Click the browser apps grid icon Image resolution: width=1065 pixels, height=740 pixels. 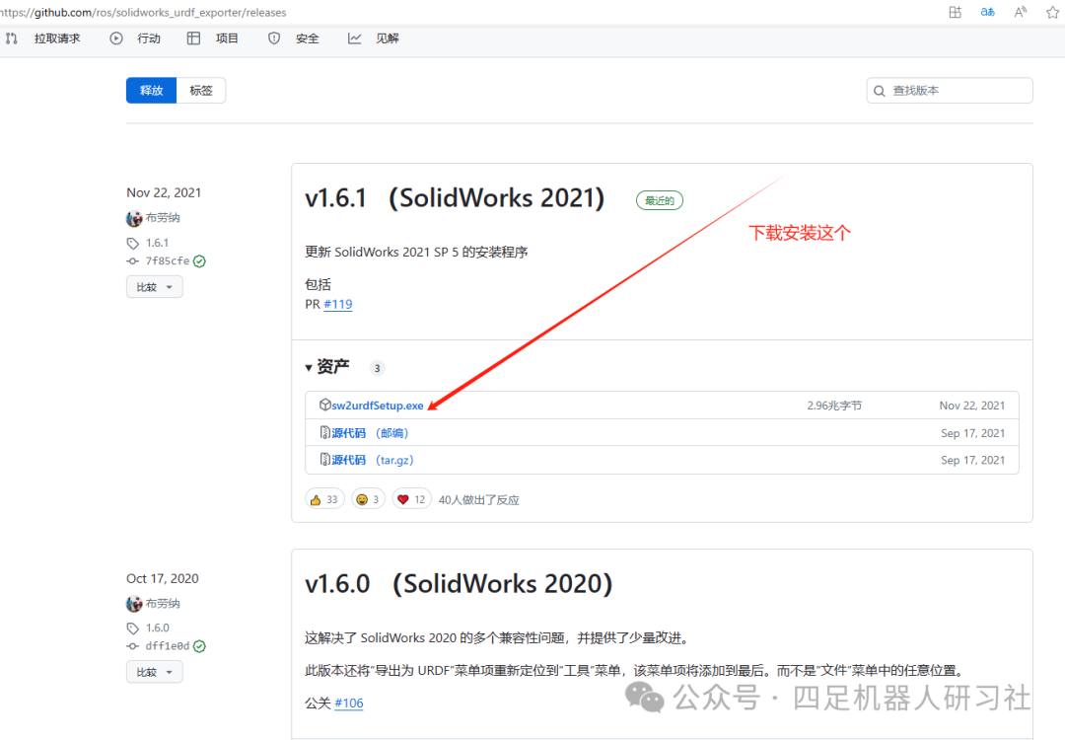click(955, 12)
